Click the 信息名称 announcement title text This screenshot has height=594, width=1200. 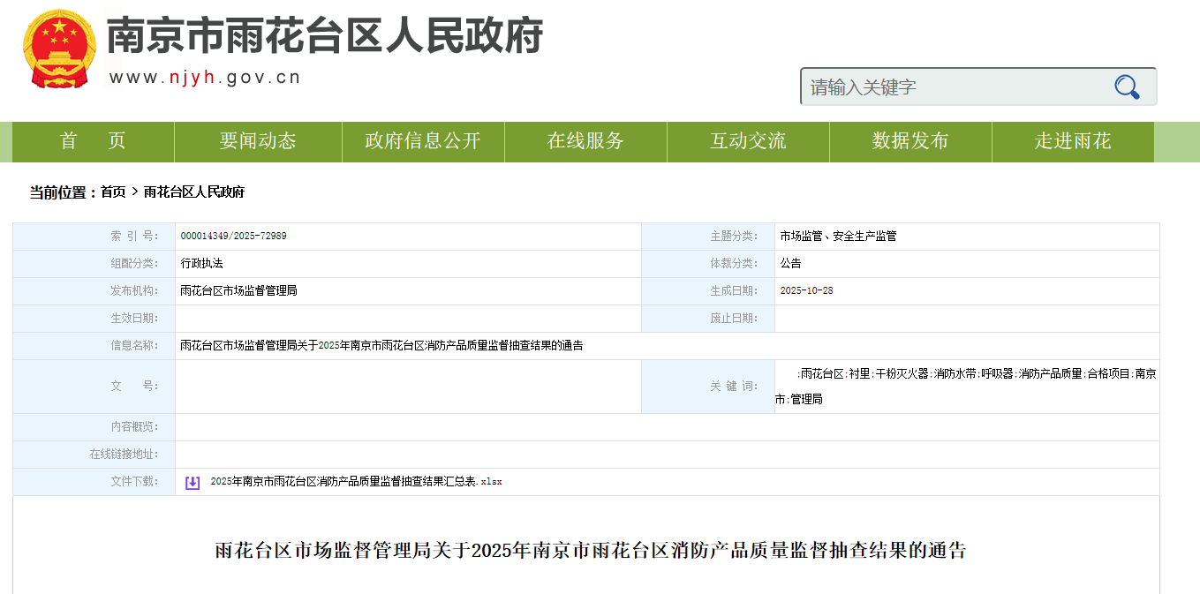[x=381, y=346]
